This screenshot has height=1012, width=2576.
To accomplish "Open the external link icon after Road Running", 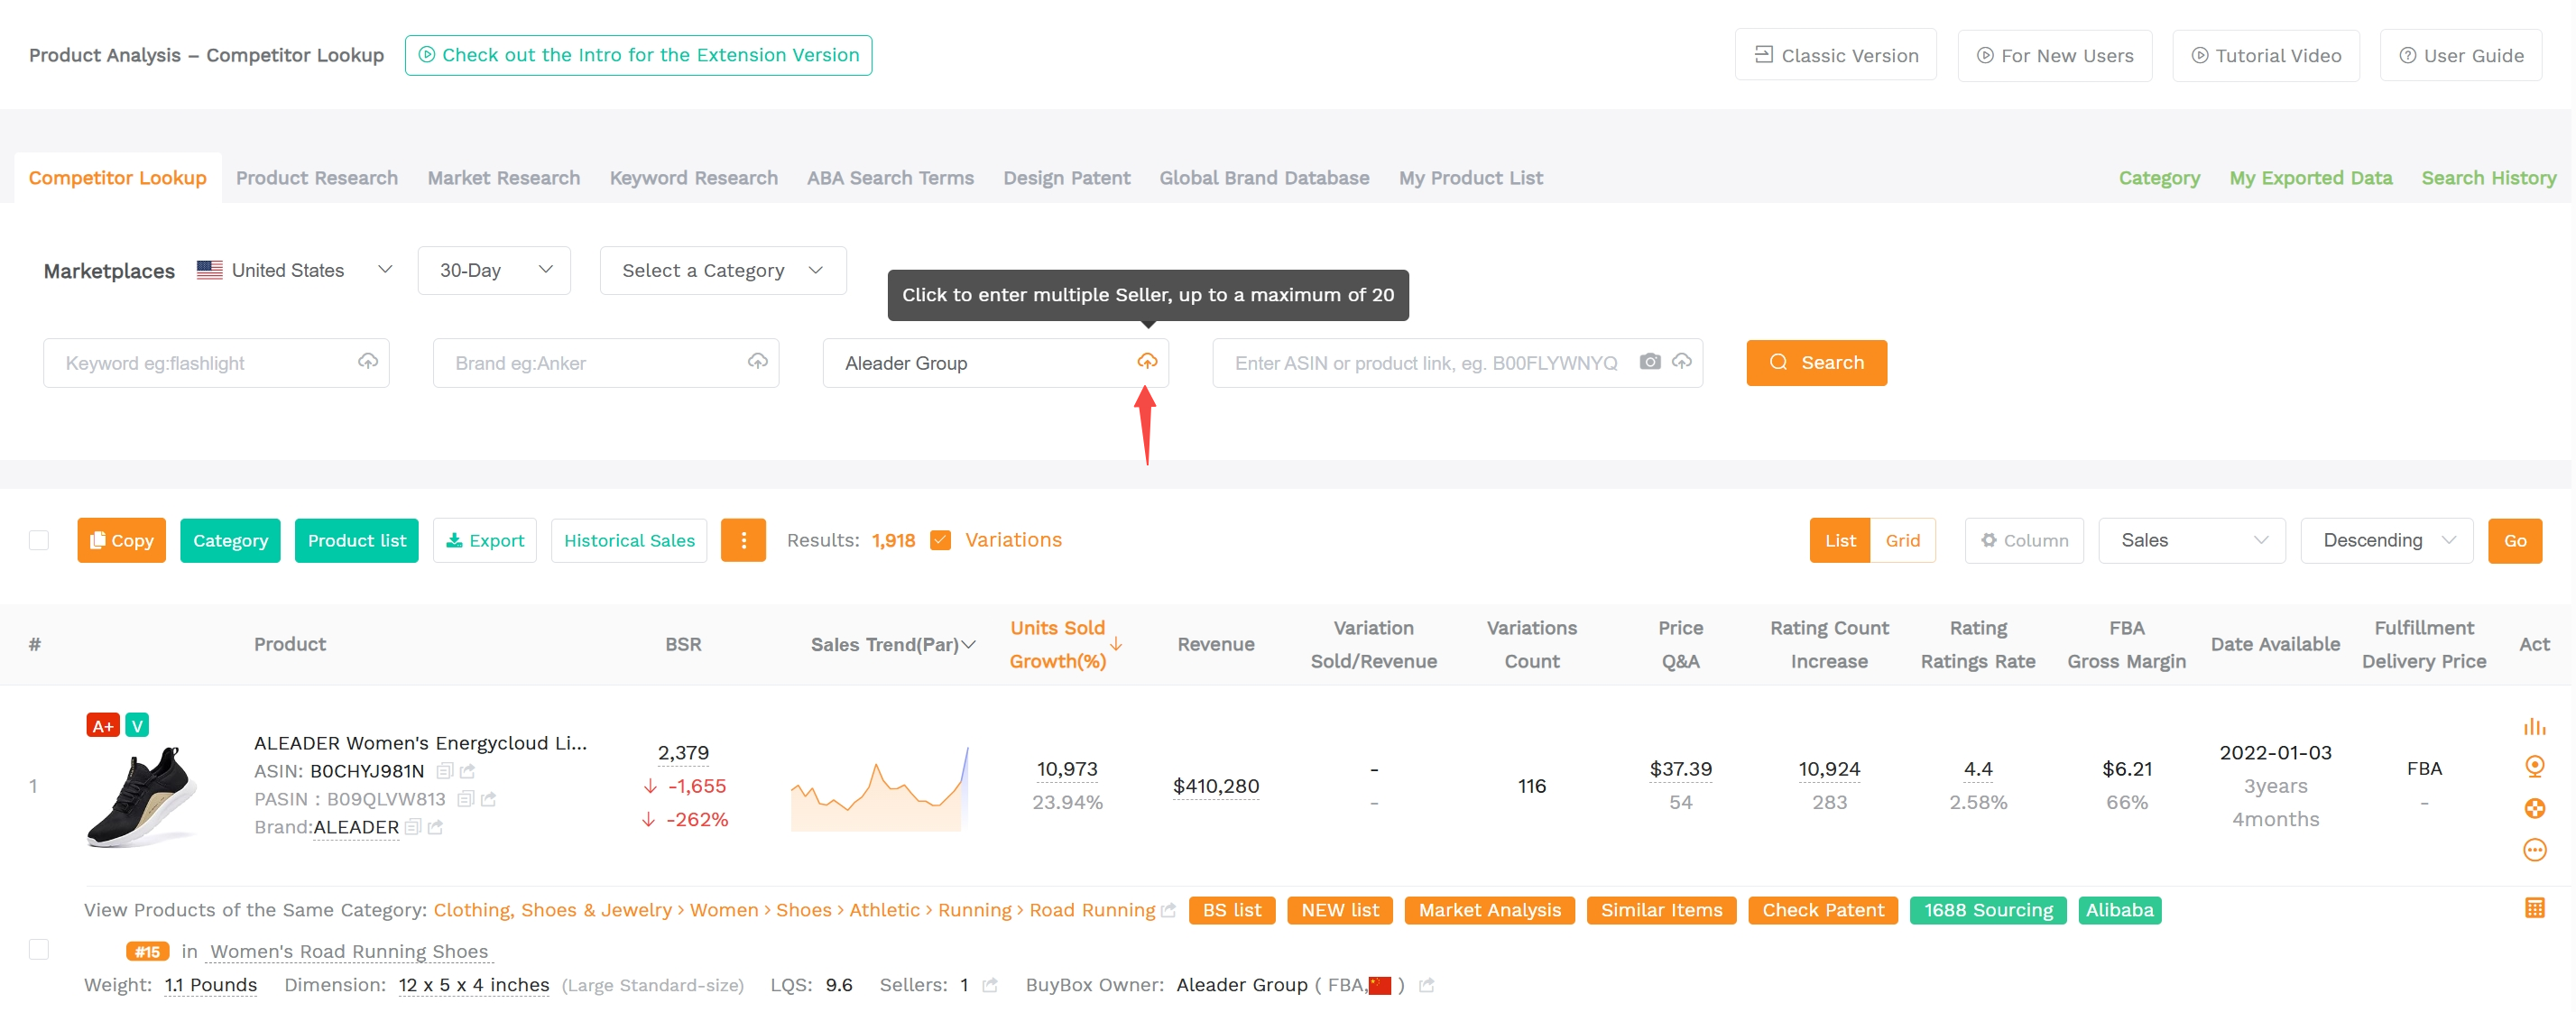I will coord(1168,910).
